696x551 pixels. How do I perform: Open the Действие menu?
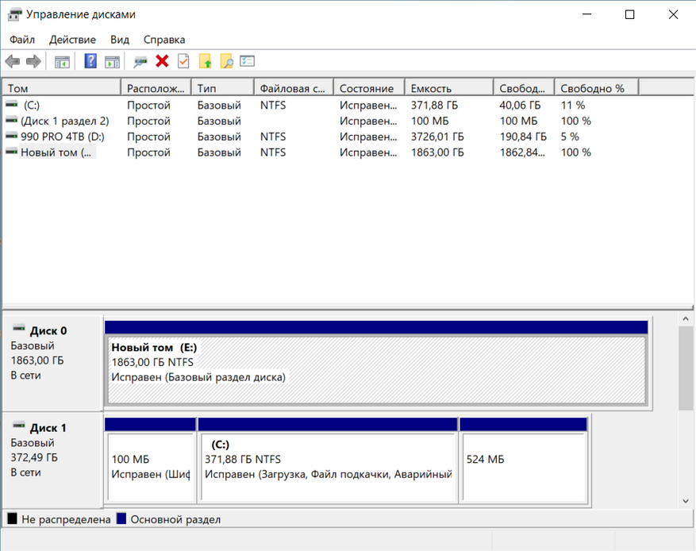pos(72,40)
